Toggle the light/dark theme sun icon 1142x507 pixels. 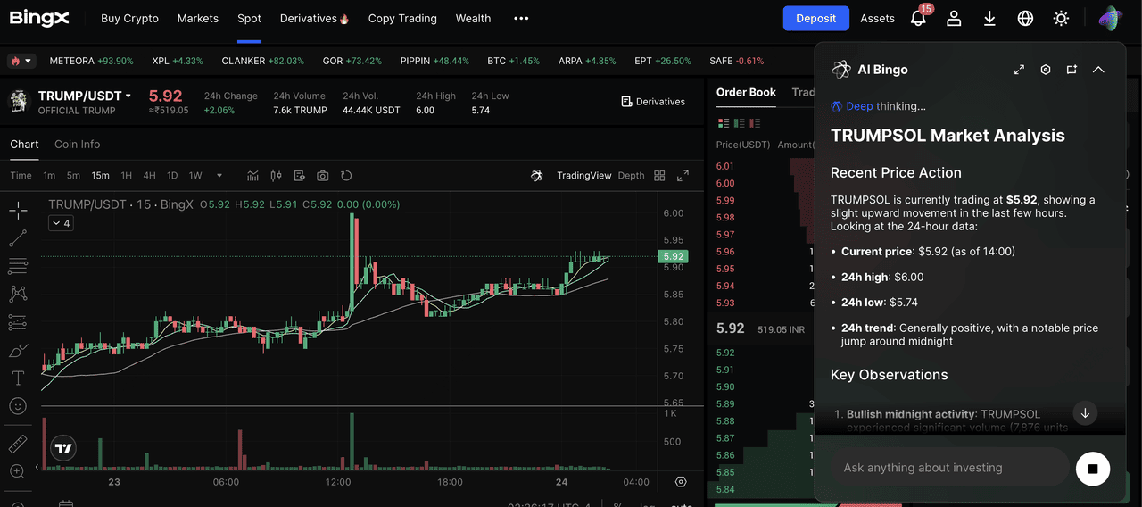(1061, 19)
